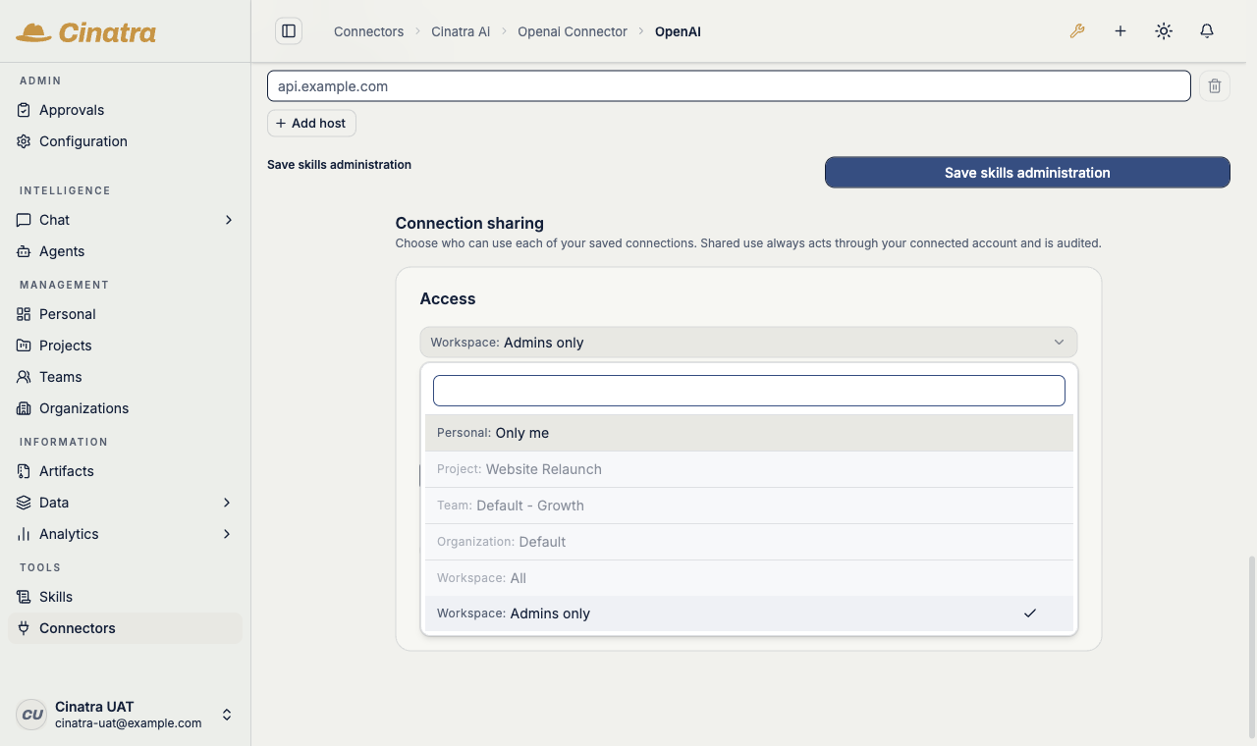The width and height of the screenshot is (1257, 746).
Task: Select Workspace: All option
Action: point(748,578)
